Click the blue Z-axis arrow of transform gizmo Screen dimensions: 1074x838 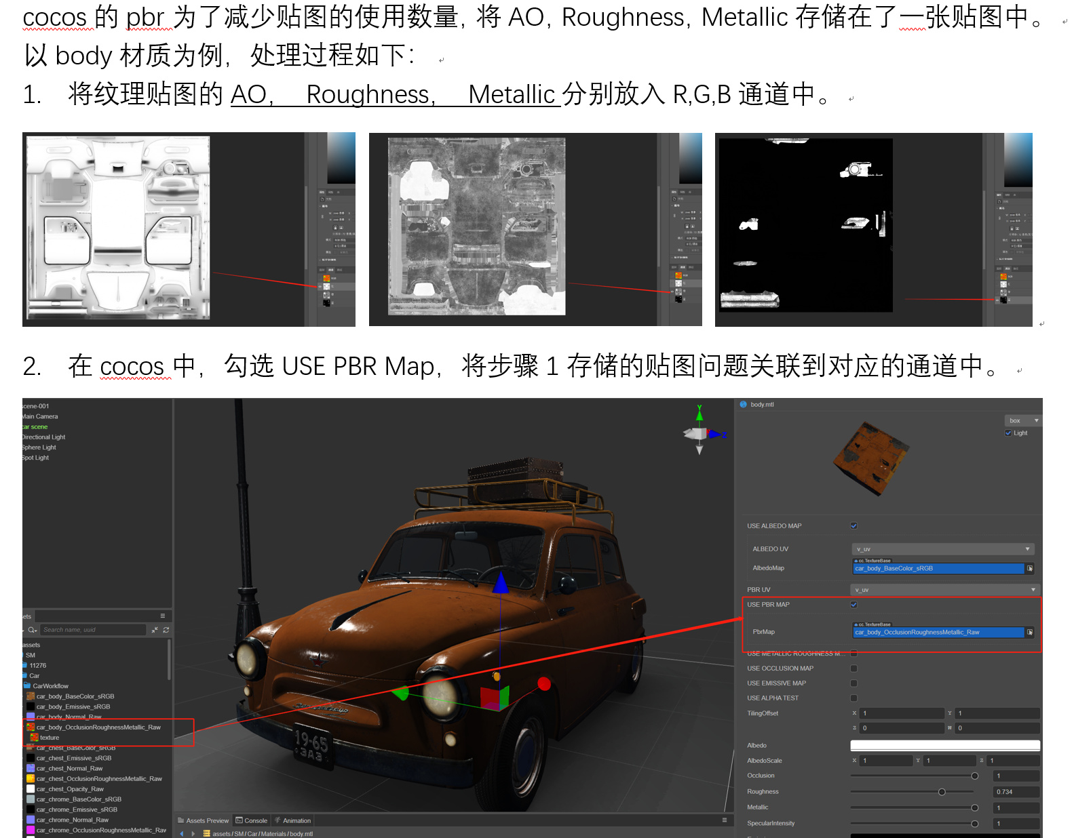tap(501, 583)
